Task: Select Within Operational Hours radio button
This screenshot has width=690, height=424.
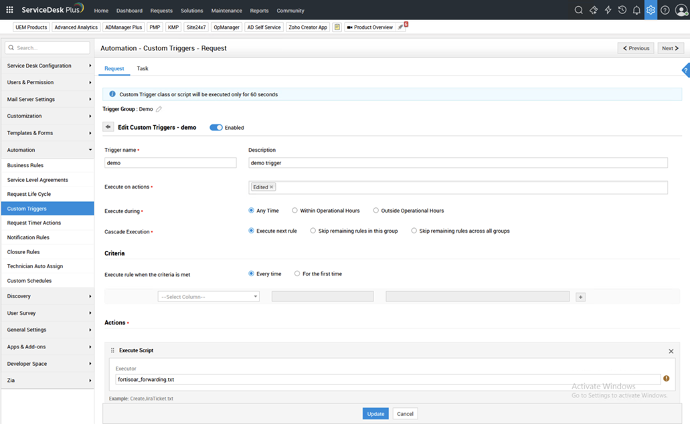Action: (x=294, y=211)
